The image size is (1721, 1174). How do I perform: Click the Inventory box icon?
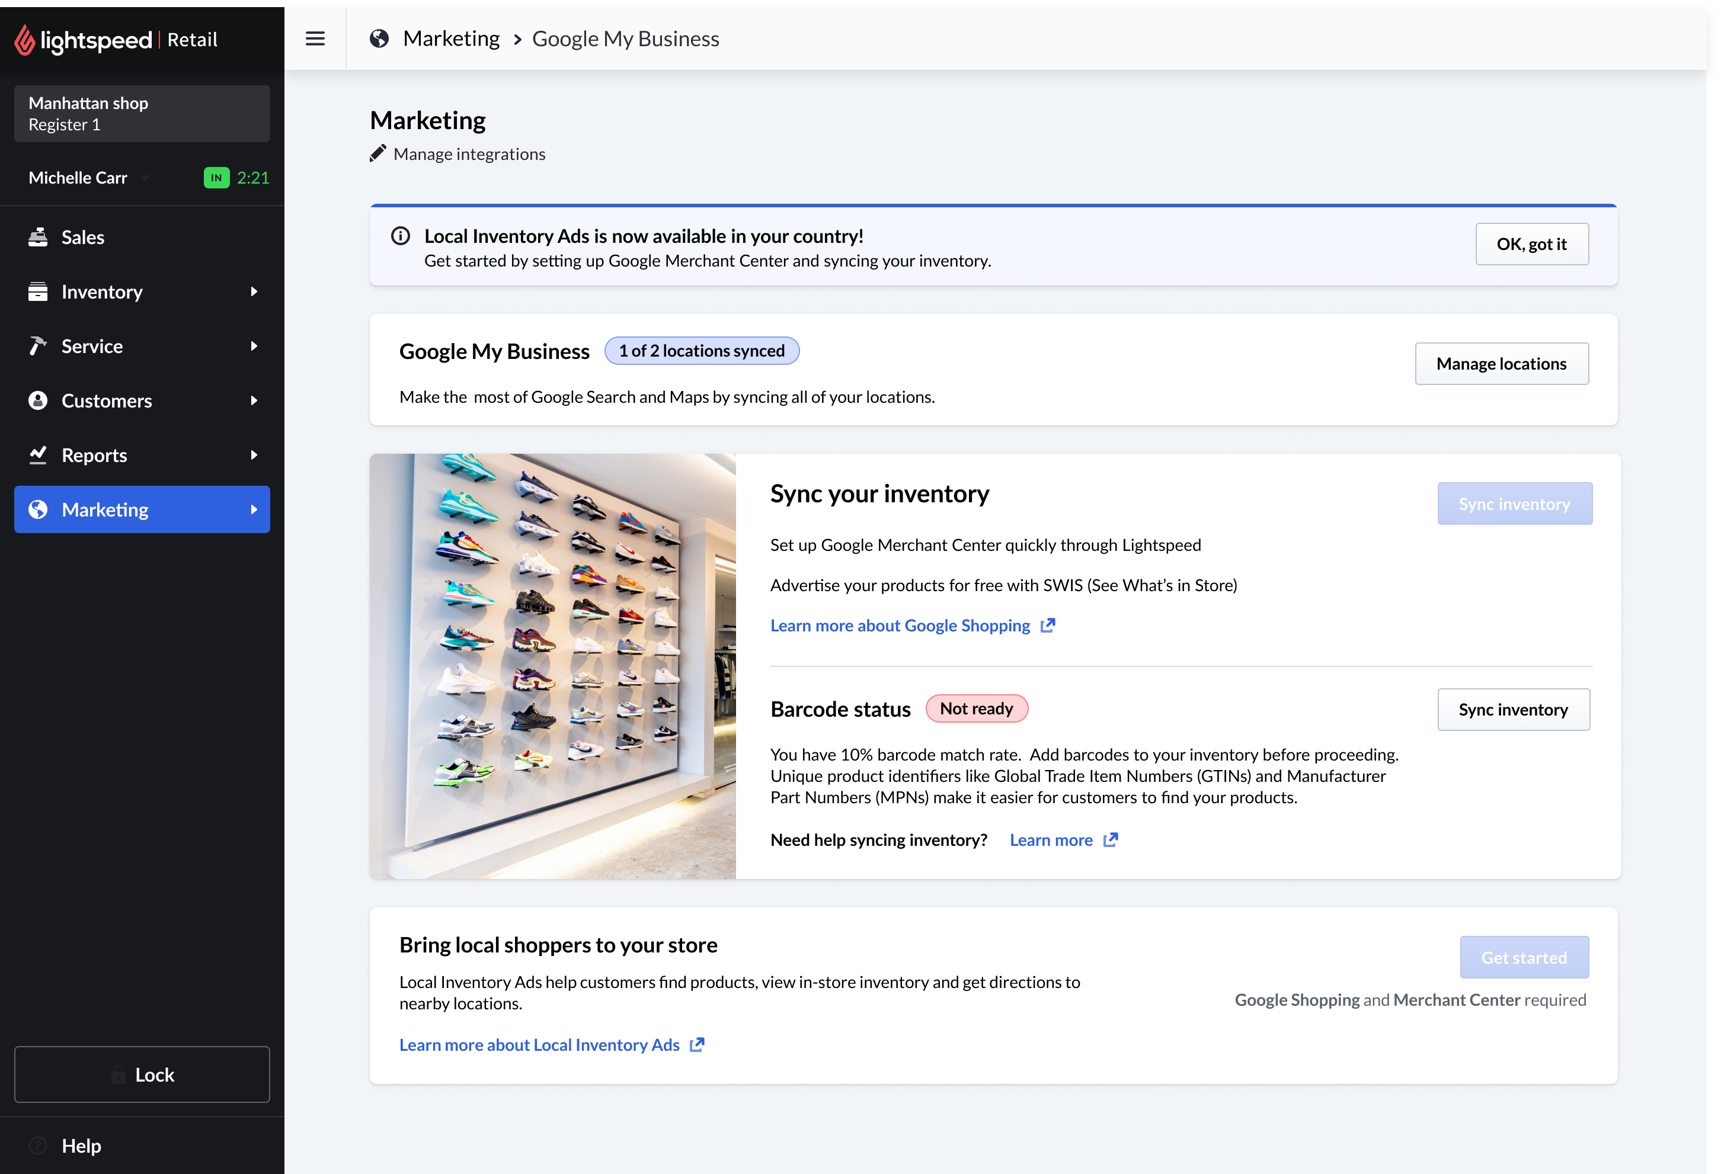coord(38,291)
